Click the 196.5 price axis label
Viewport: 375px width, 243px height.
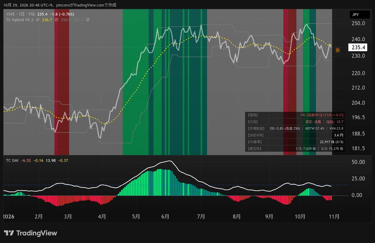click(358, 117)
